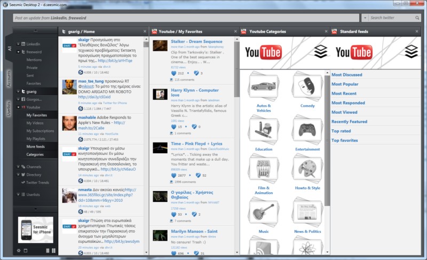Screen dimensions: 427x260
Task: Click comments icon under Stalker video
Action: (x=171, y=80)
